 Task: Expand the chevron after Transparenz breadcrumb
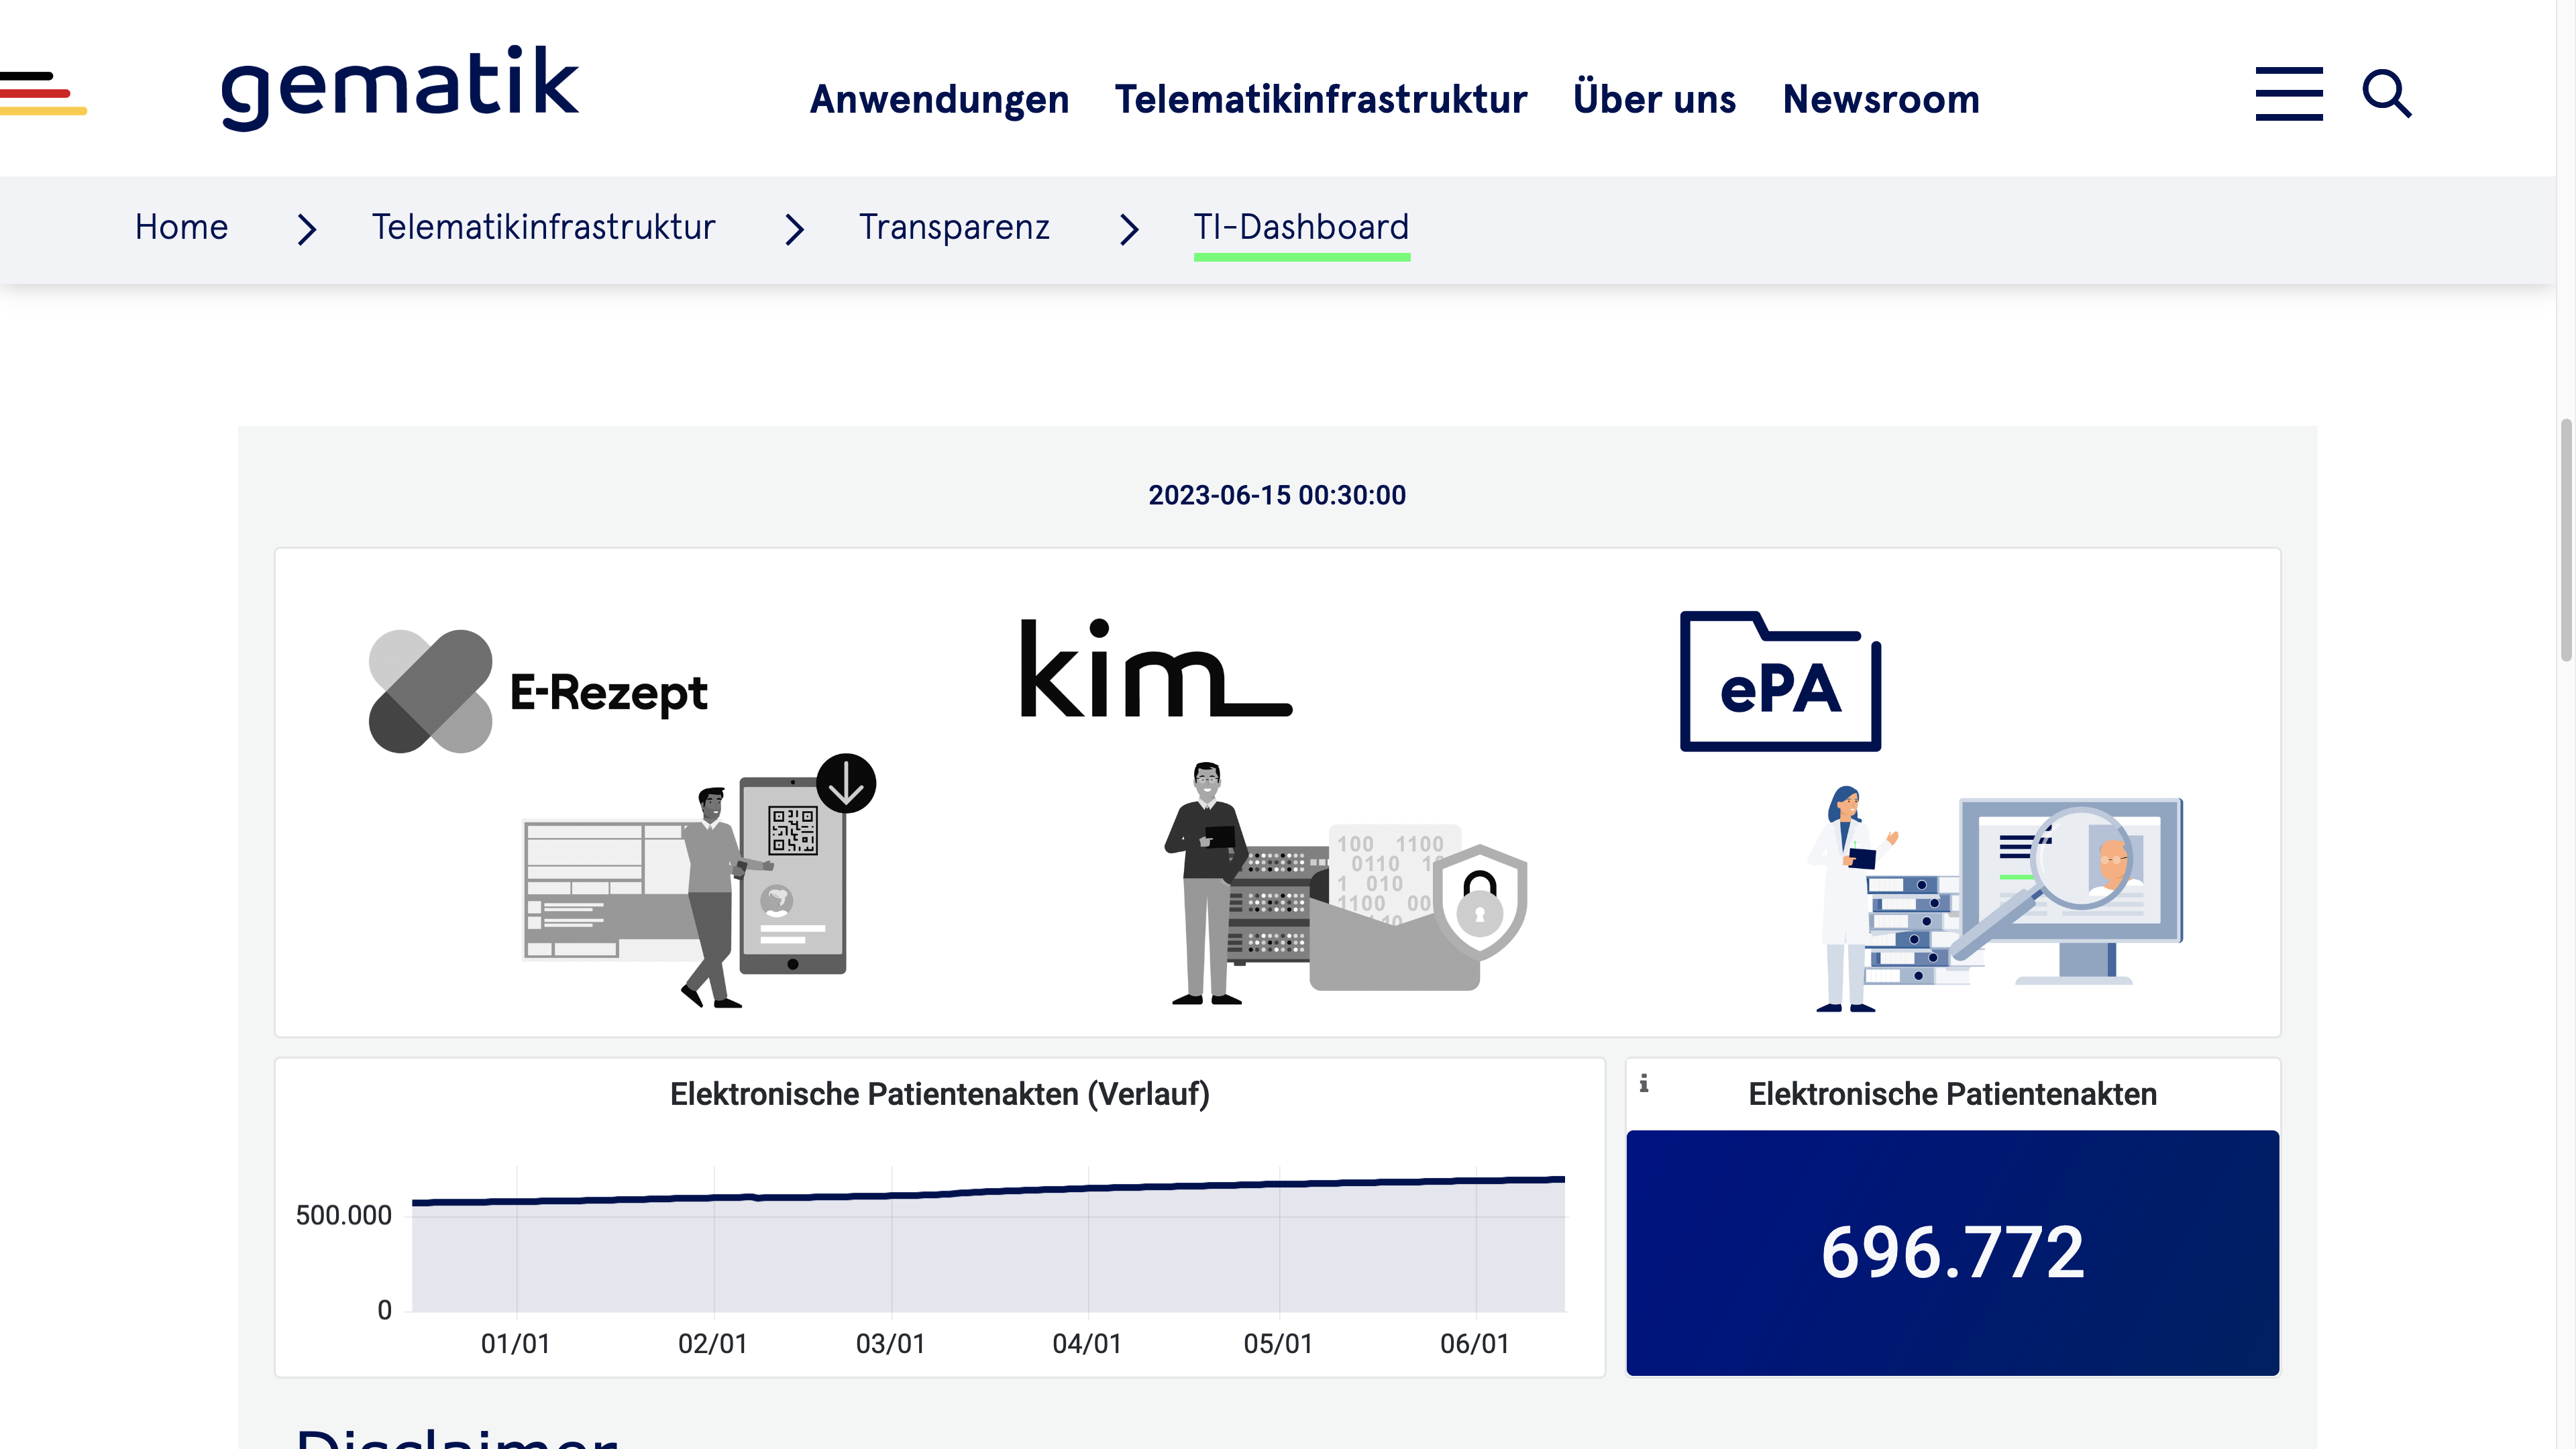pos(1129,229)
